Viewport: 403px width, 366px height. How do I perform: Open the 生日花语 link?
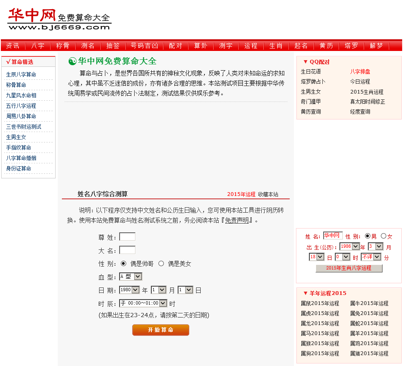(x=311, y=72)
